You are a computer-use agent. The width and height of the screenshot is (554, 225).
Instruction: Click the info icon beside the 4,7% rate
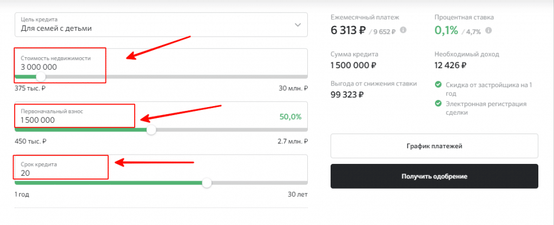(x=489, y=31)
